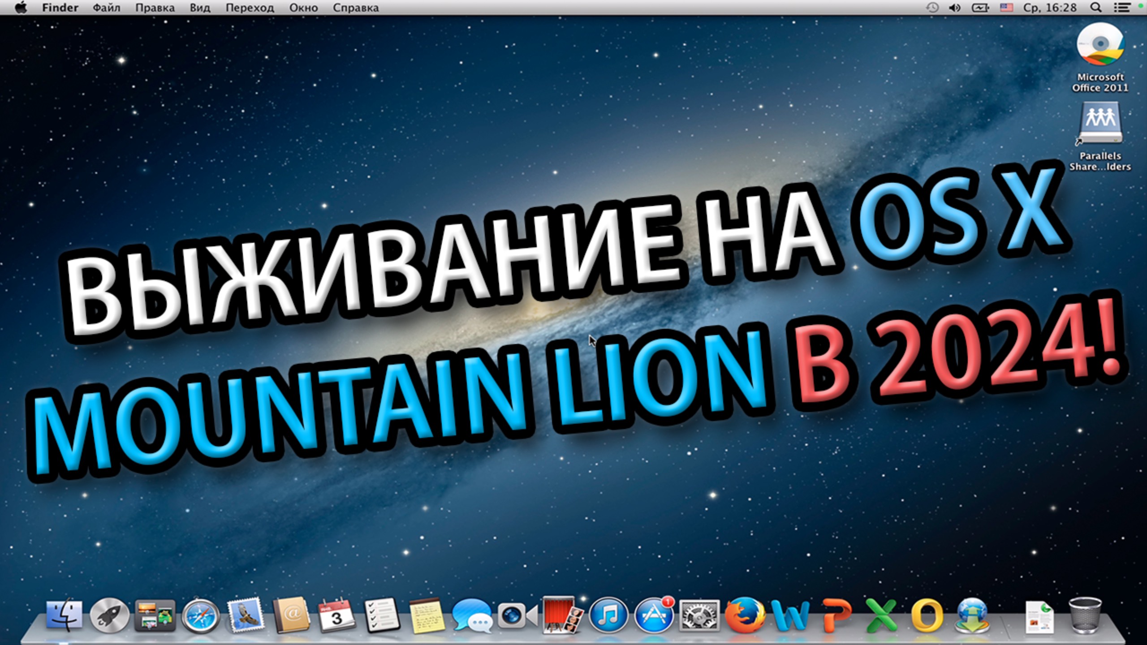Open the battery status menu
This screenshot has height=645, width=1147.
point(981,7)
